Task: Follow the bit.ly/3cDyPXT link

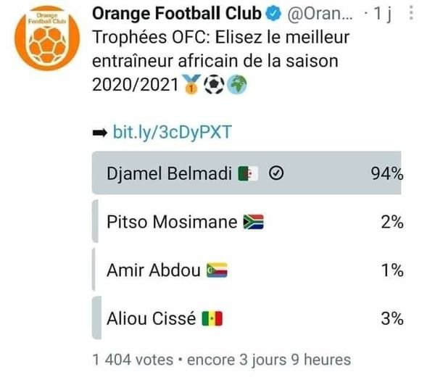Action: pyautogui.click(x=173, y=132)
